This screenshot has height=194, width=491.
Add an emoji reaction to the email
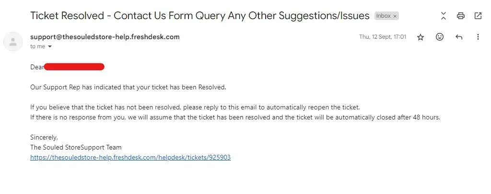(440, 37)
